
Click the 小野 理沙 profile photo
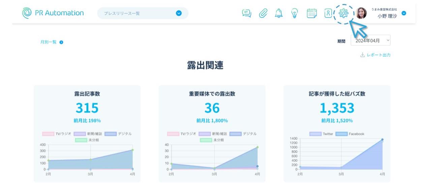361,13
